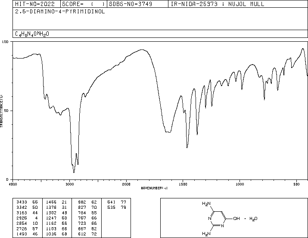The height and width of the screenshot is (238, 308).
Task: Click the broad absorption band near 1650
Action: coord(168,132)
